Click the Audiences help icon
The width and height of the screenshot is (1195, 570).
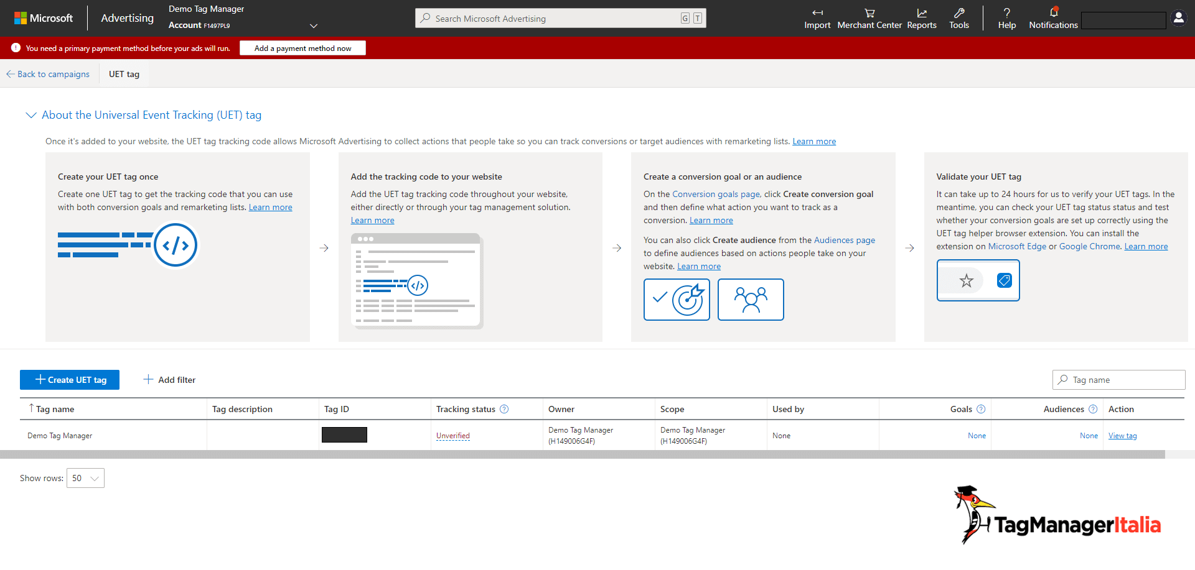(x=1093, y=409)
